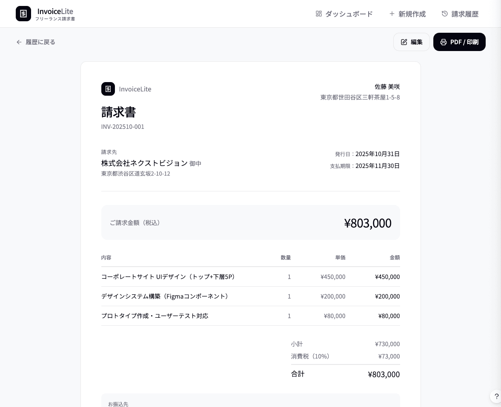Follow the 履歴に戻る link
The height and width of the screenshot is (407, 501).
click(x=40, y=42)
